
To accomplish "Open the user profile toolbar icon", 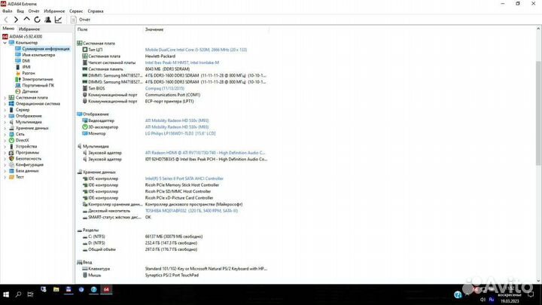I will point(47,20).
